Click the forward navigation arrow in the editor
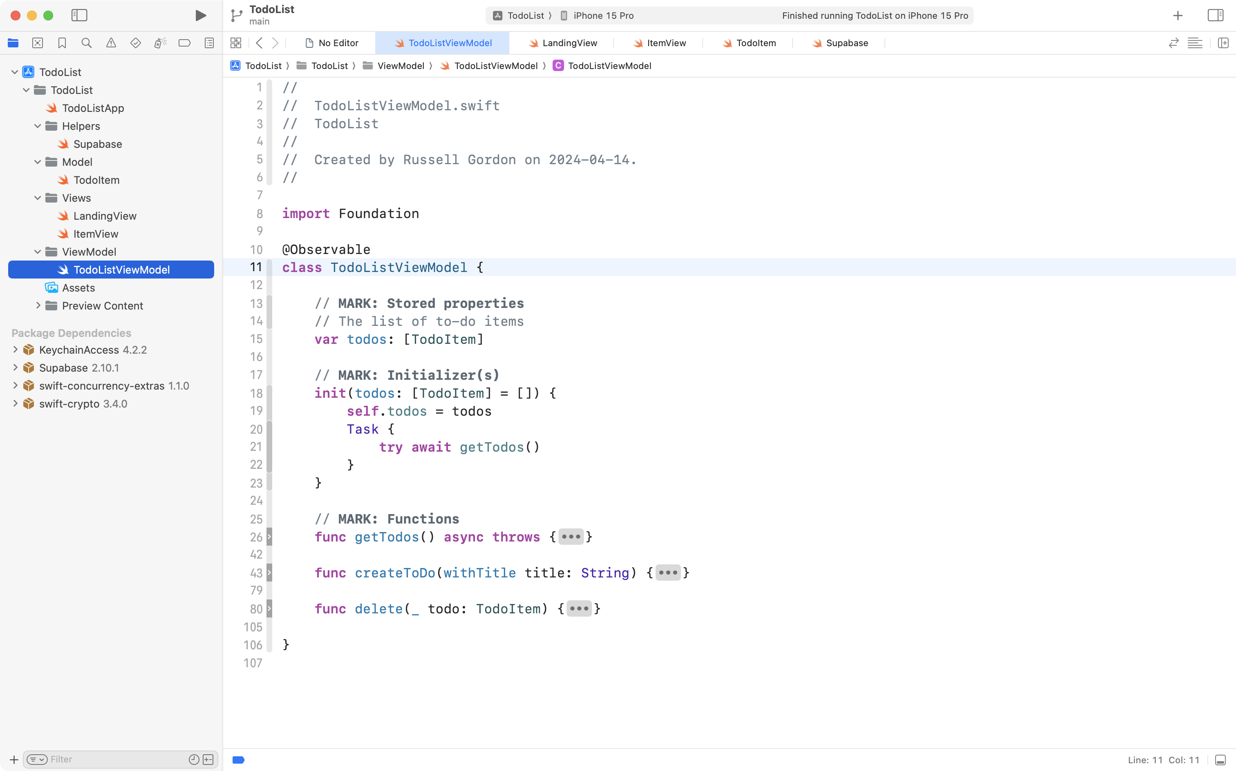 [x=275, y=43]
